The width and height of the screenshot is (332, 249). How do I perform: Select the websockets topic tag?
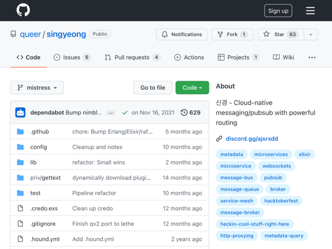click(x=276, y=166)
